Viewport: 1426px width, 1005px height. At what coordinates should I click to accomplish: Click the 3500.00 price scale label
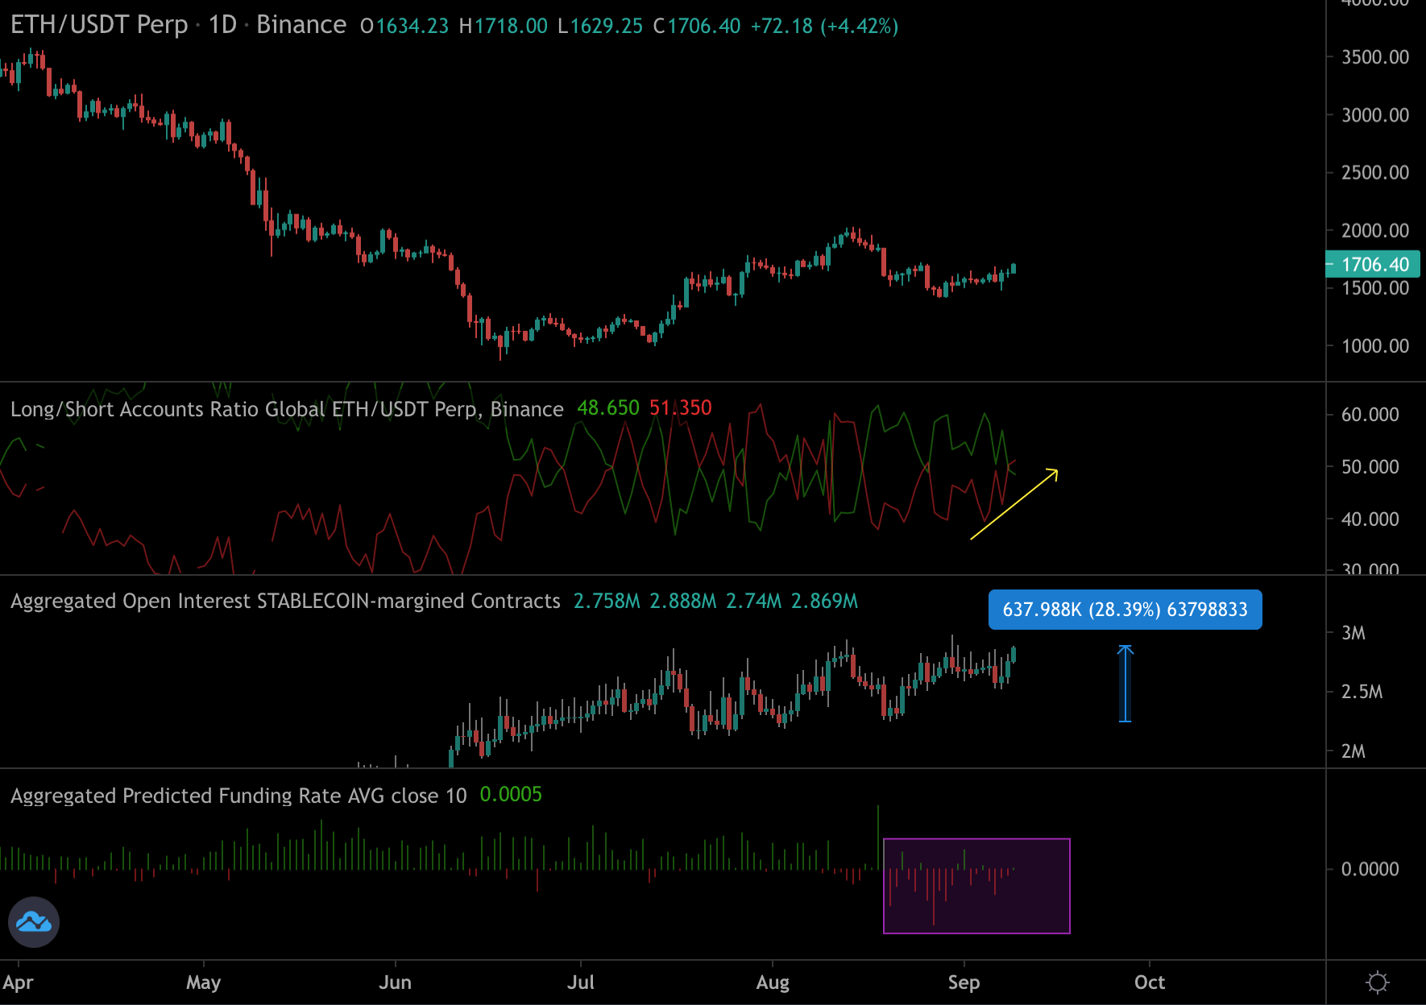tap(1374, 57)
